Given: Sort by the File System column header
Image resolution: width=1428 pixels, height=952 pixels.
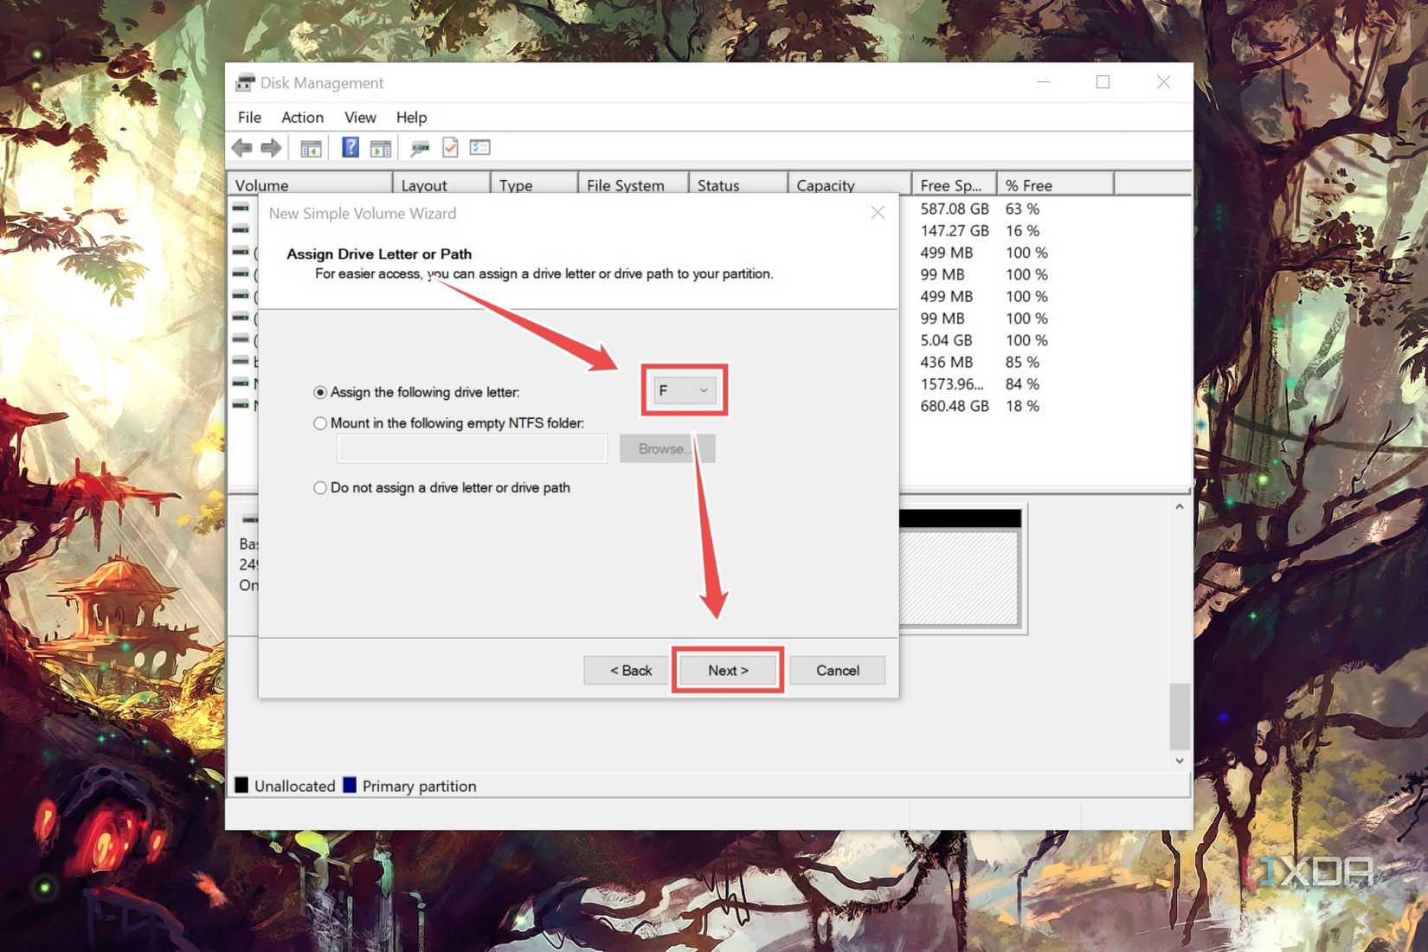Looking at the screenshot, I should (634, 184).
